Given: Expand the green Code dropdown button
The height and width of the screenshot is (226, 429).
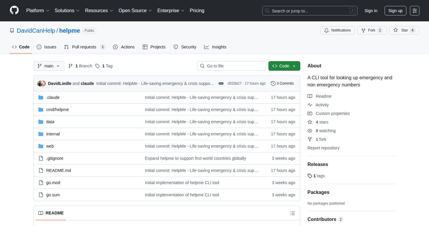Looking at the screenshot, I should click(x=284, y=66).
